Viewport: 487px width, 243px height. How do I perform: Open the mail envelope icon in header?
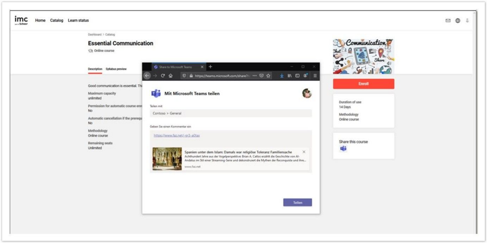click(x=448, y=21)
